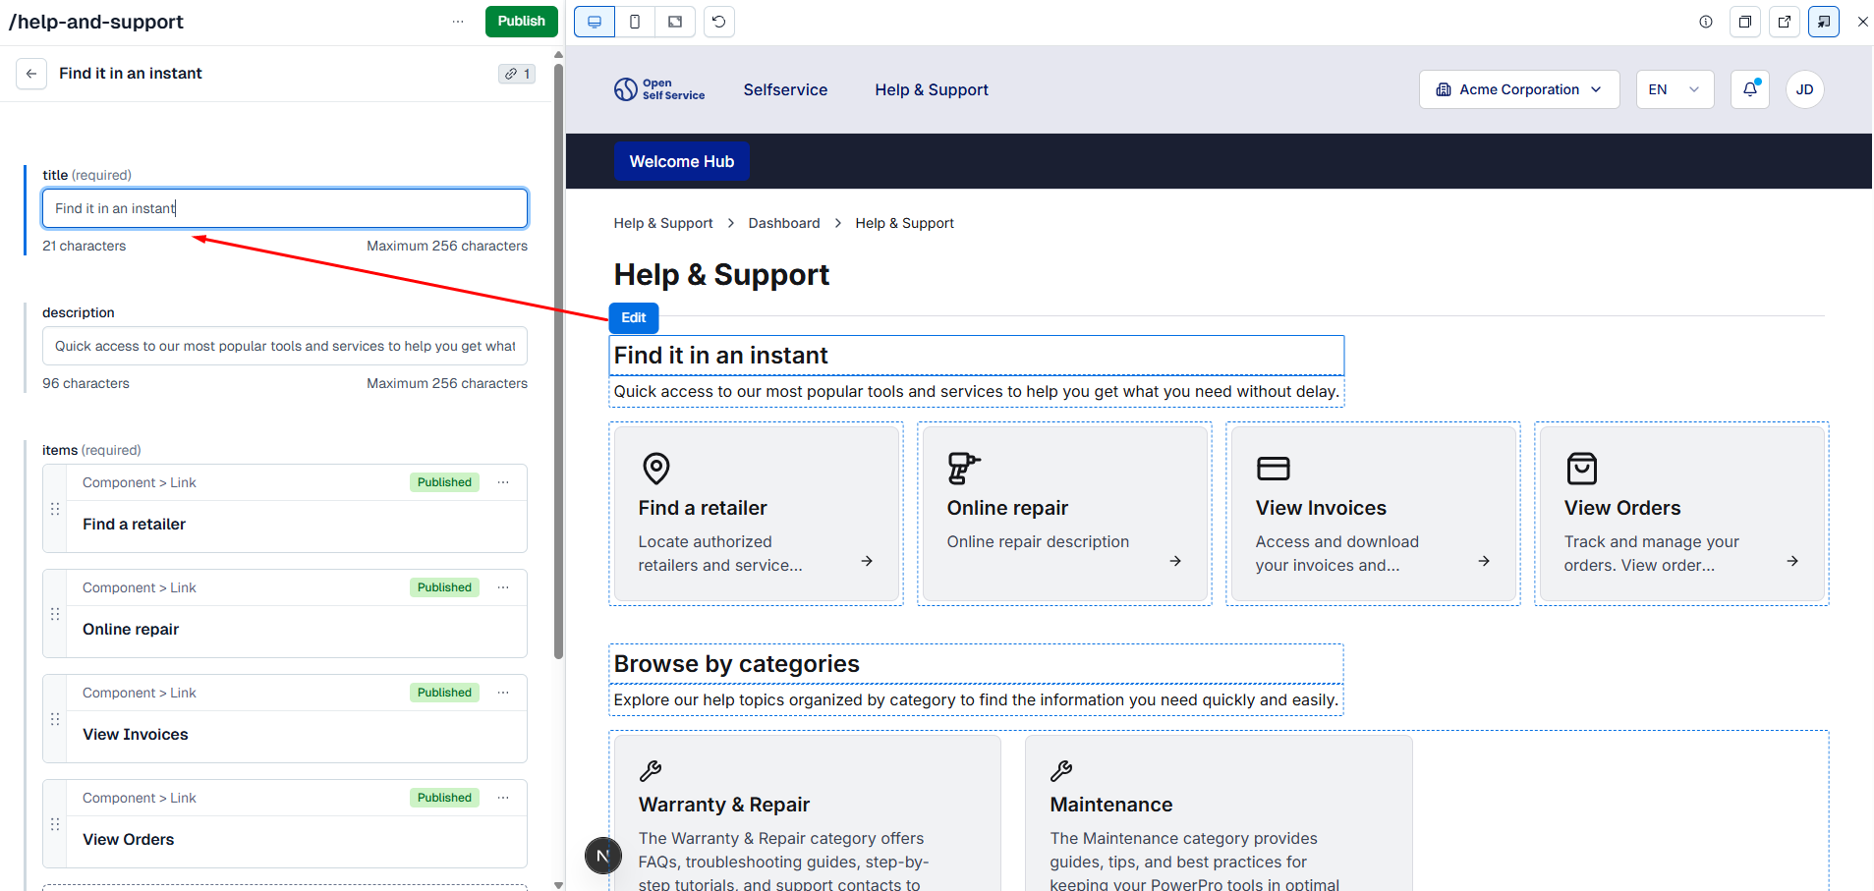Select desktop preview mode
The image size is (1874, 891).
595,22
